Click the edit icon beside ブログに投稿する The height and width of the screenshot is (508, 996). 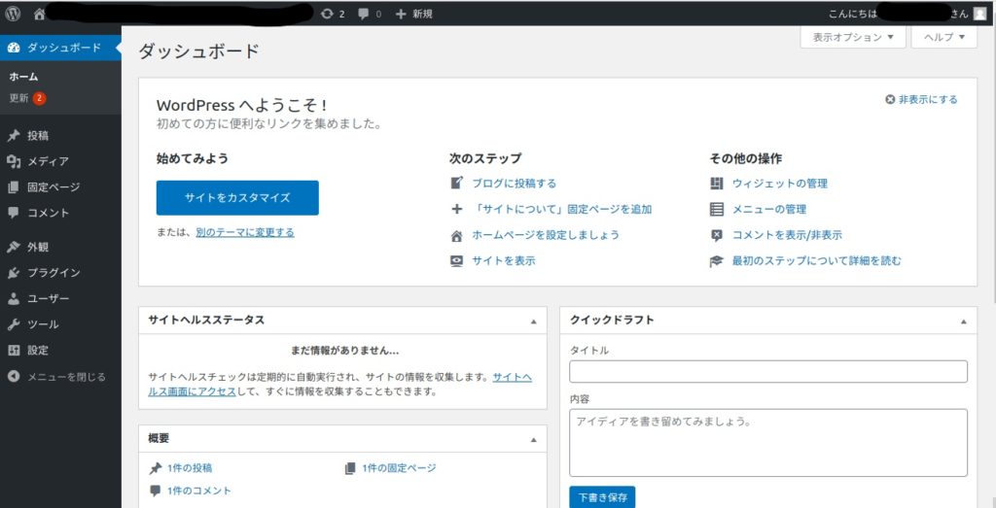click(x=457, y=184)
